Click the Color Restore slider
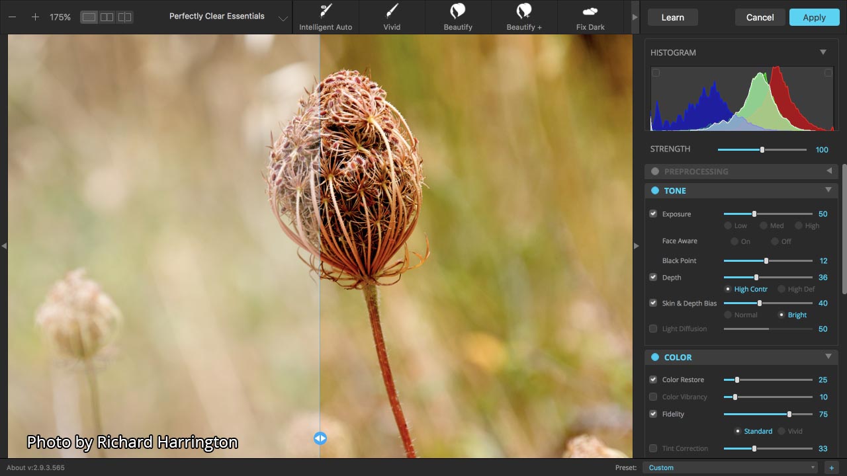Screen dimensions: 847x476 pyautogui.click(x=768, y=379)
